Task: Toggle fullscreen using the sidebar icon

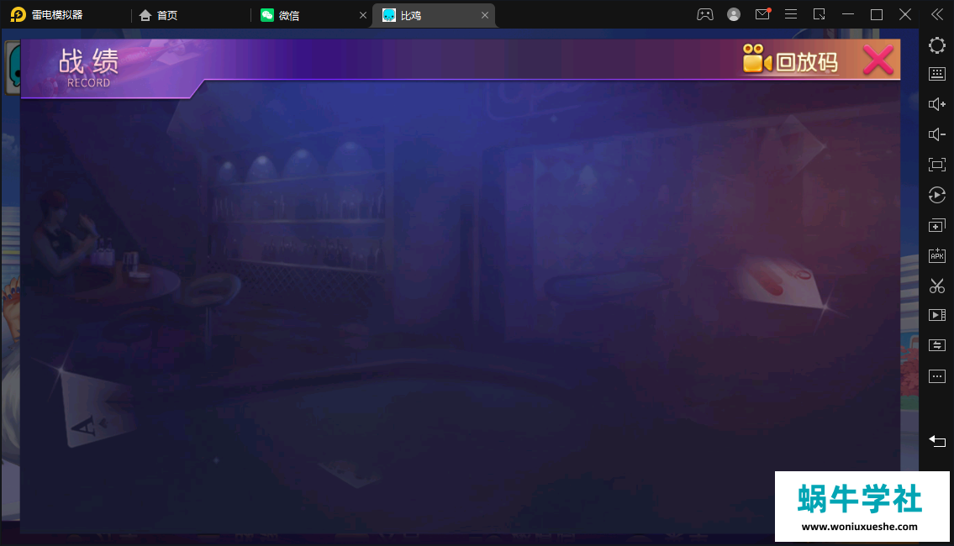Action: tap(936, 164)
